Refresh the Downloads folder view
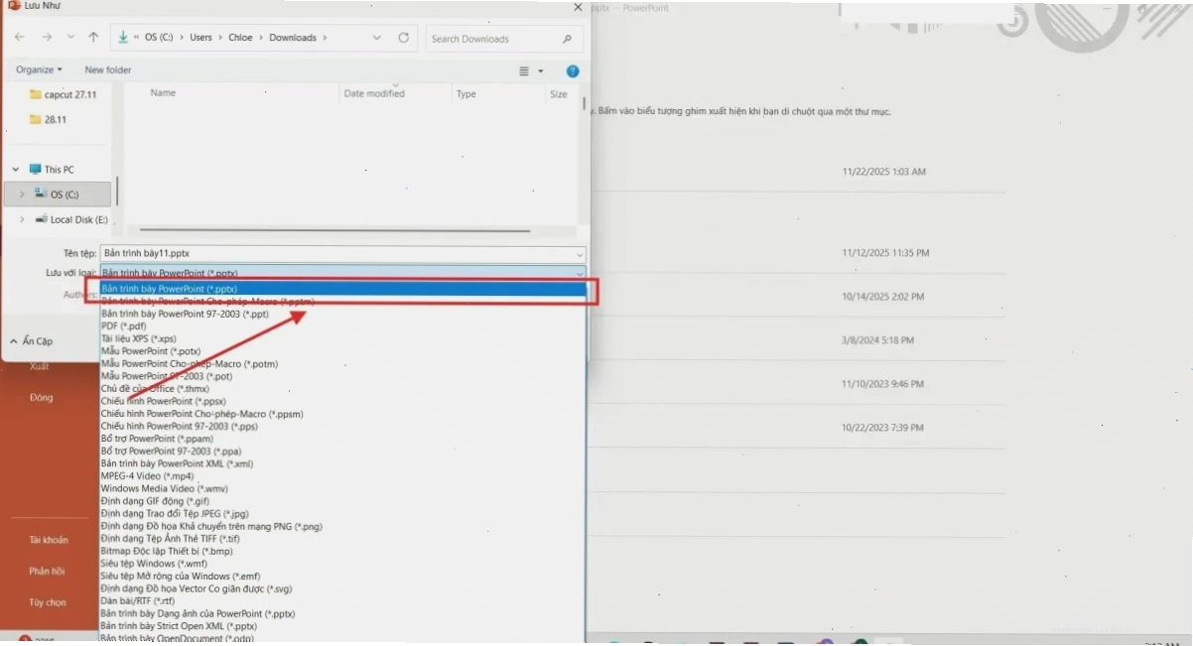Screen dimensions: 1193x646 [403, 38]
